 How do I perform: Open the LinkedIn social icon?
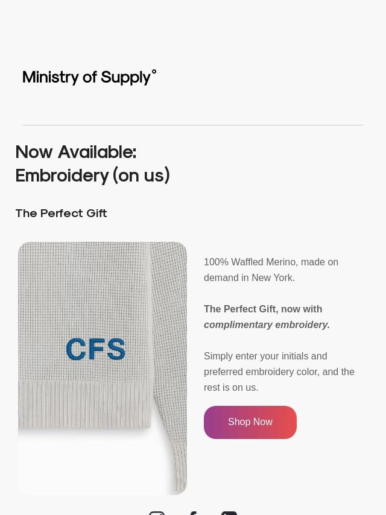(x=229, y=513)
